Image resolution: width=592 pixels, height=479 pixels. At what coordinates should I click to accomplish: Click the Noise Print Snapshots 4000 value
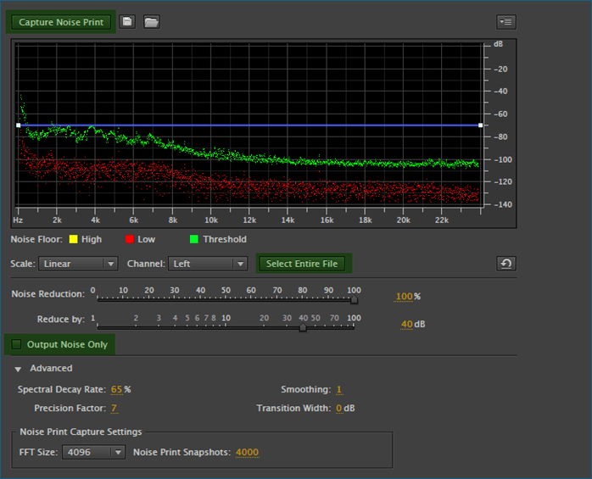(x=247, y=453)
